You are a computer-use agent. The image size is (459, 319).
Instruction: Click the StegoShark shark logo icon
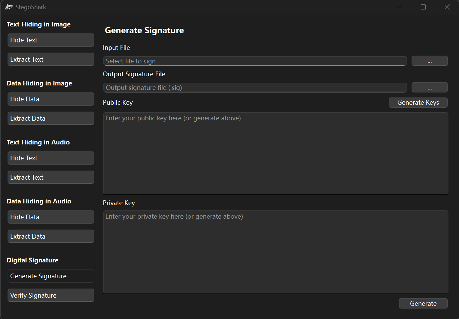click(x=9, y=7)
